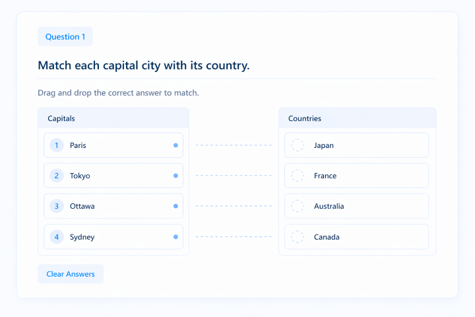Click the number 4 badge beside Sydney
This screenshot has height=317, width=475.
[x=57, y=237]
